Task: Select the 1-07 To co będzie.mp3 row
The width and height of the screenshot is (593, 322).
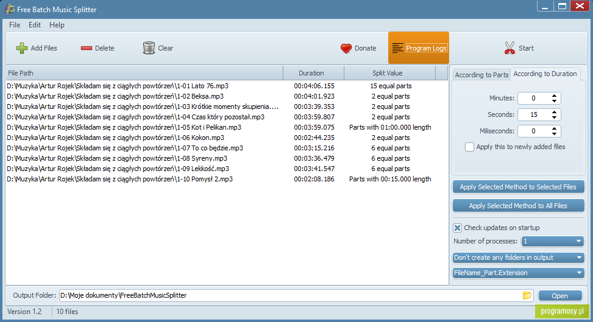Action: [227, 148]
